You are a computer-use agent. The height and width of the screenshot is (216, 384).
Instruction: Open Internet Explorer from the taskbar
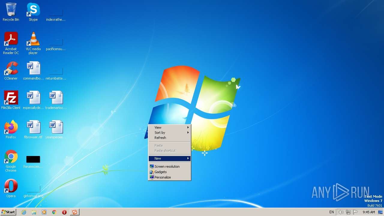point(24,212)
